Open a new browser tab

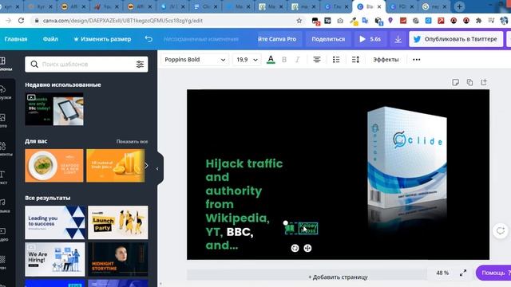[x=459, y=6]
